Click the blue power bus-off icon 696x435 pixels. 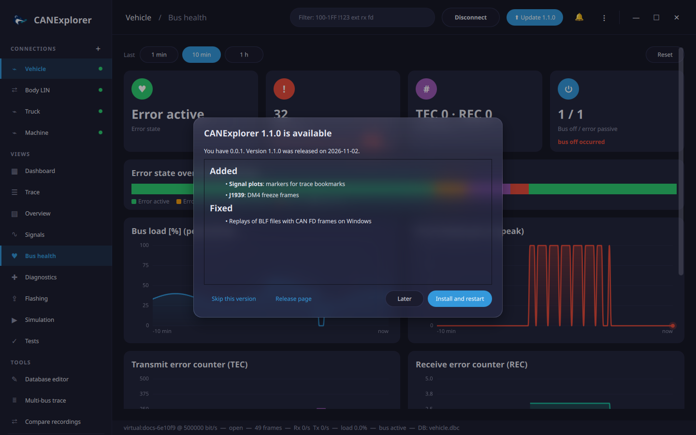tap(568, 89)
